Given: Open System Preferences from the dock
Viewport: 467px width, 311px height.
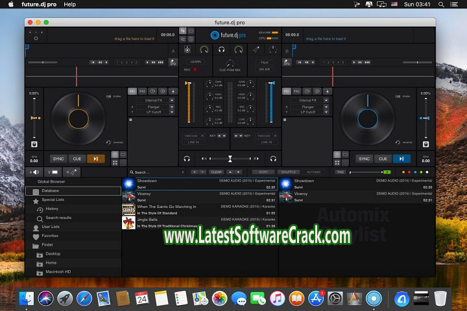Looking at the screenshot, I should pyautogui.click(x=335, y=299).
